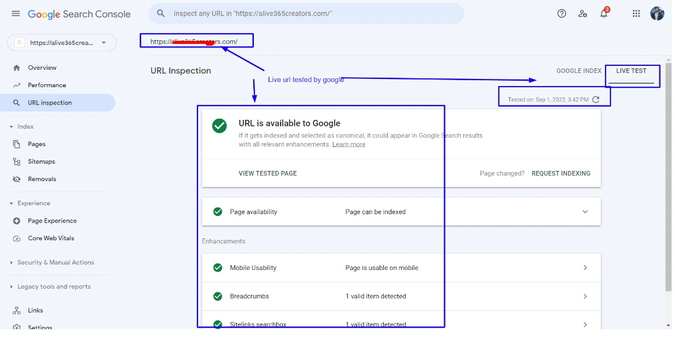Click the 'Enhancements' heading
Image resolution: width=675 pixels, height=337 pixels.
[224, 241]
